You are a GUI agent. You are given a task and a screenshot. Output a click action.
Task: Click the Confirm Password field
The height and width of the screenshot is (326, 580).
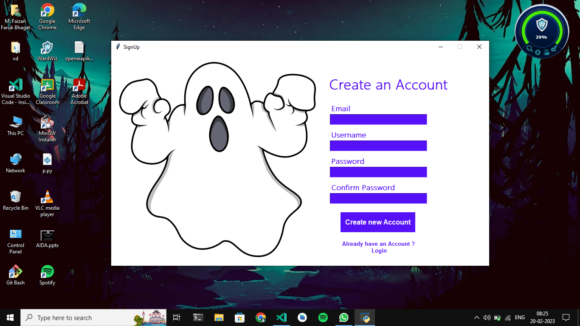pyautogui.click(x=378, y=198)
